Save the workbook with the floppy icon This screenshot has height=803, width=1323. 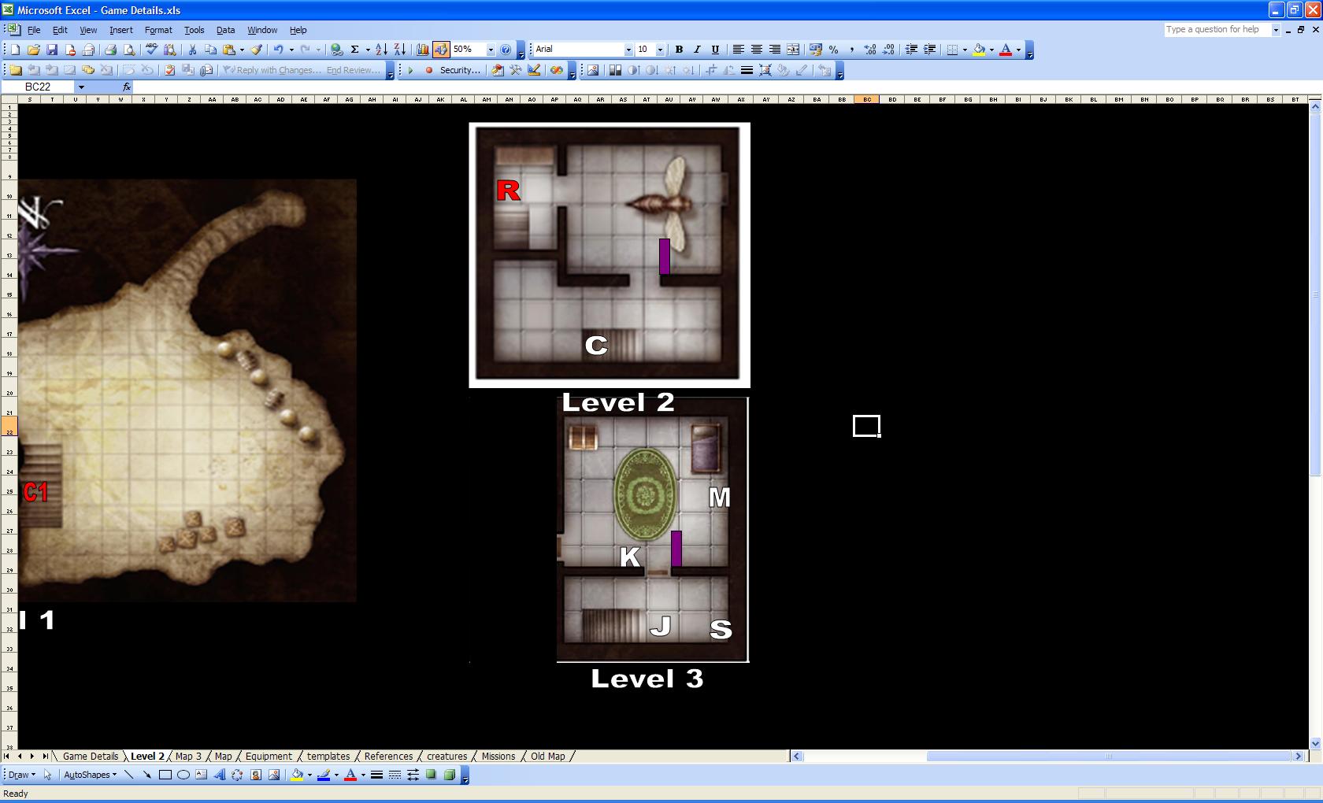point(52,50)
